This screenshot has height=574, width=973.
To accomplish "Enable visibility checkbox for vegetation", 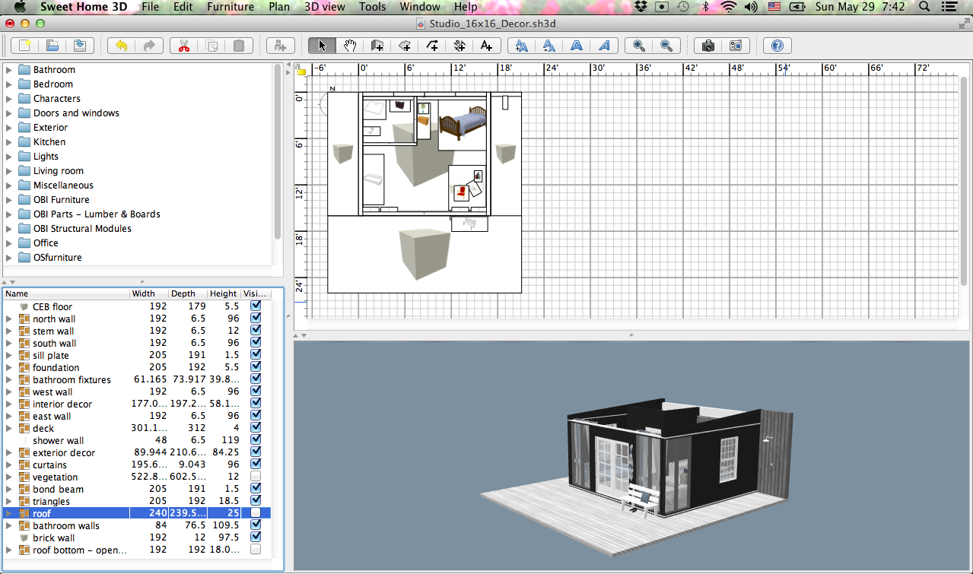I will click(x=256, y=476).
